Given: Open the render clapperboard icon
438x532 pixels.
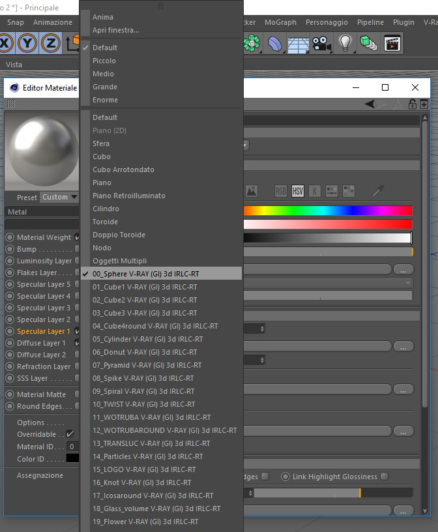Looking at the screenshot, I should point(392,43).
